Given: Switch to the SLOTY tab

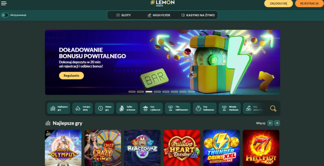Looking at the screenshot, I should click(x=124, y=15).
